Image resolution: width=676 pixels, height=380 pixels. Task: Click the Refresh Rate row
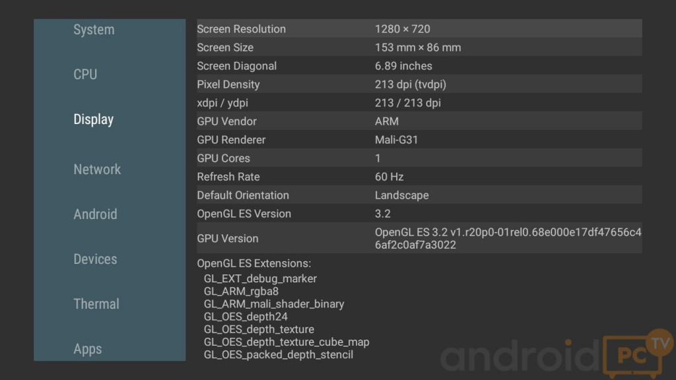419,177
